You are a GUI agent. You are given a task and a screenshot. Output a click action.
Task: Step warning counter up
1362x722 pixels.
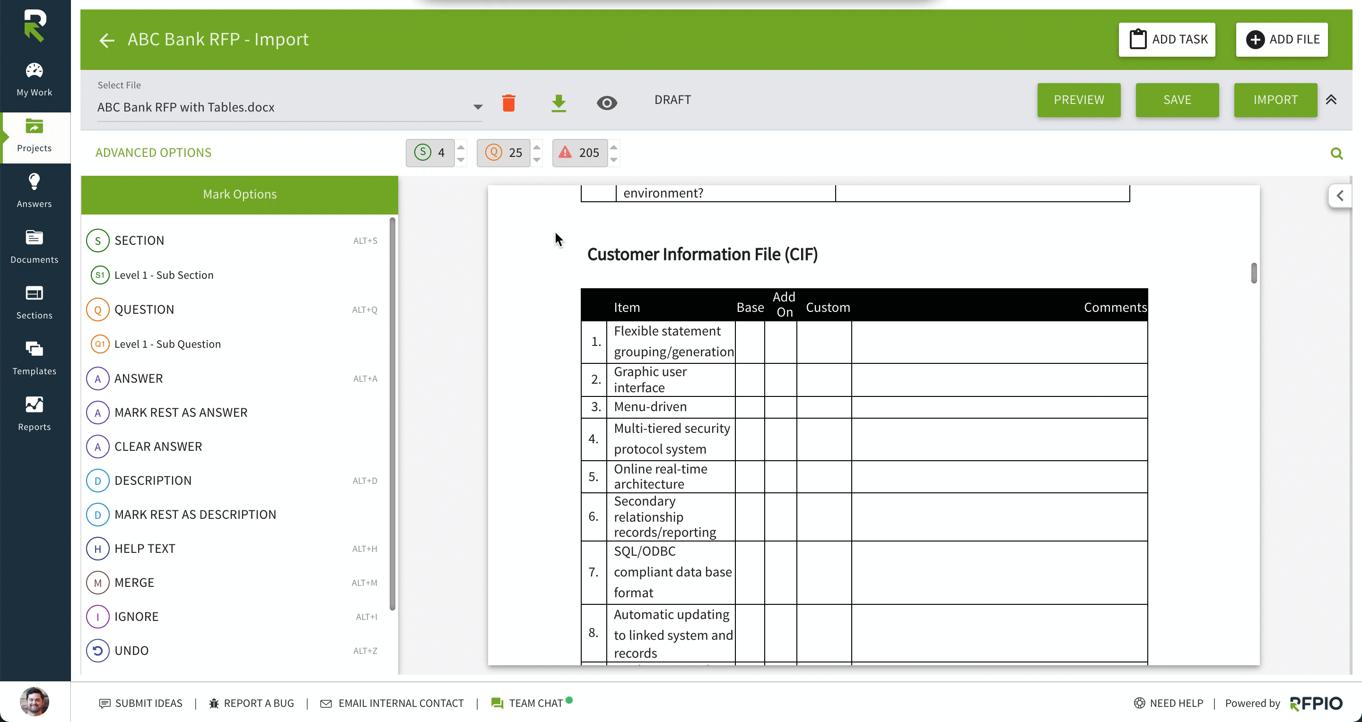click(x=614, y=147)
